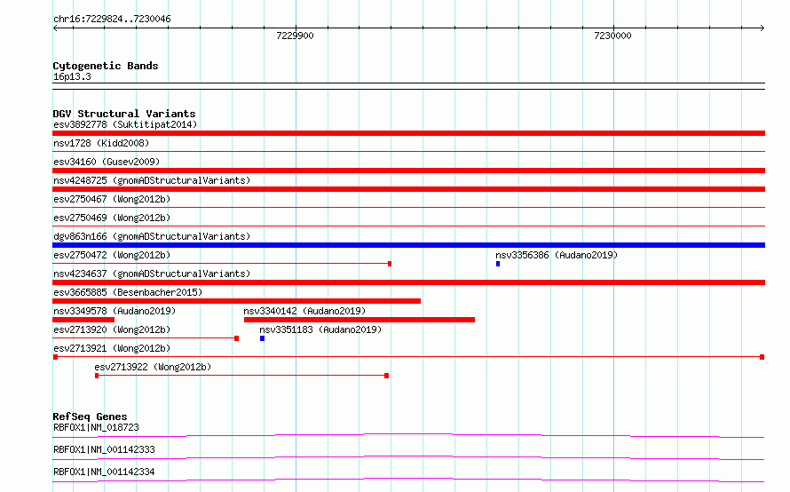Click the red nsv4248725 variant bar
This screenshot has height=492, width=790.
(408, 189)
